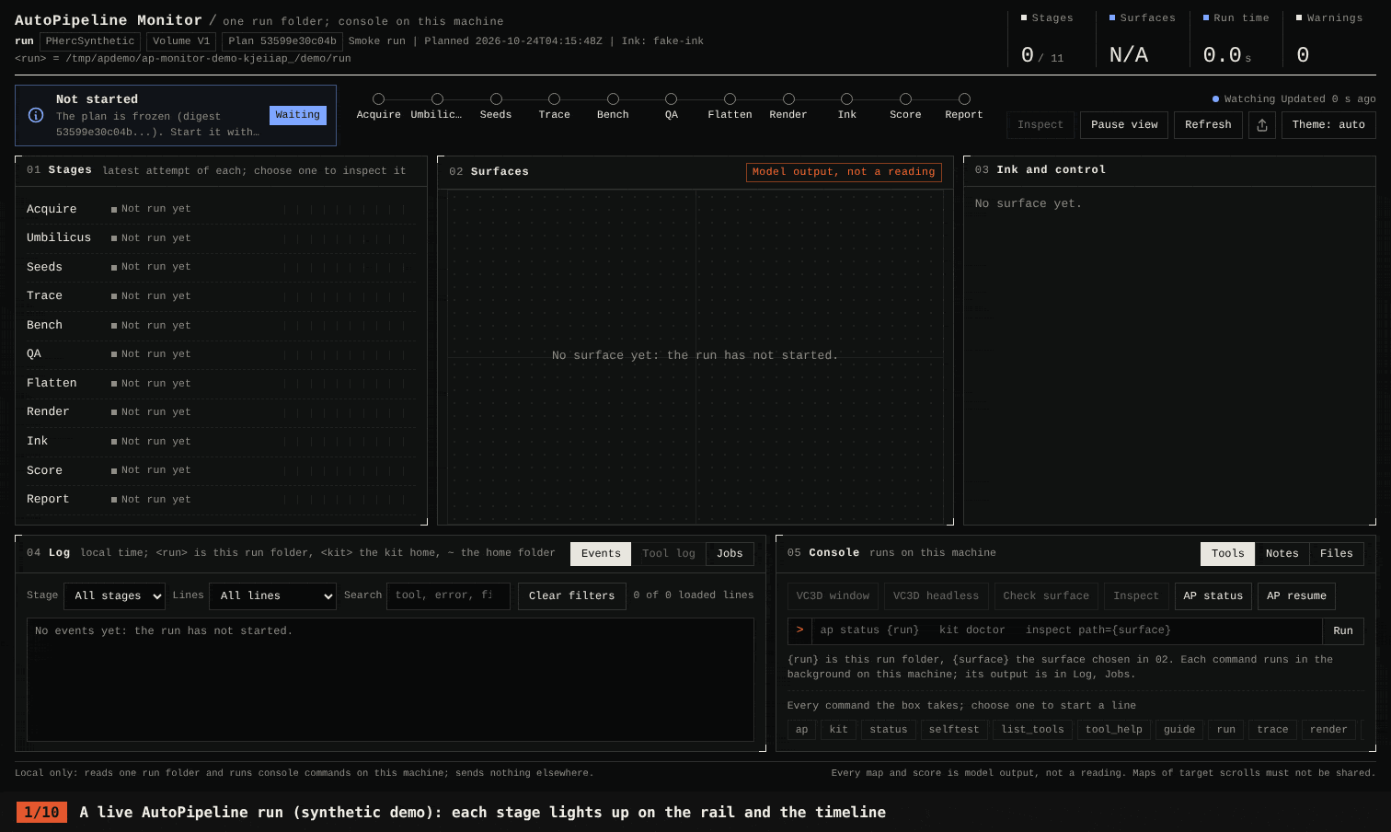Select the Trace node on the stage rail

point(554,99)
